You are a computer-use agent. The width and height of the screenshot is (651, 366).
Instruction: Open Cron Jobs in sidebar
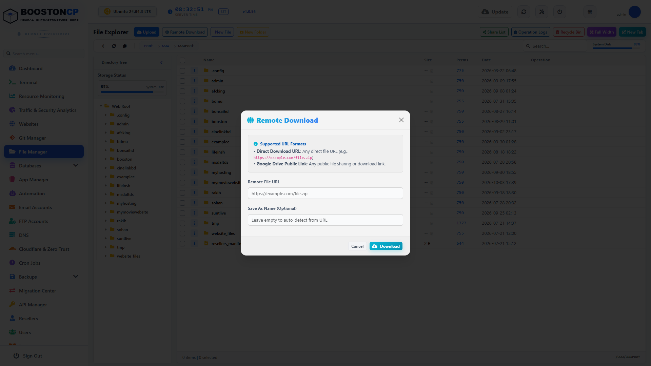[x=44, y=263]
